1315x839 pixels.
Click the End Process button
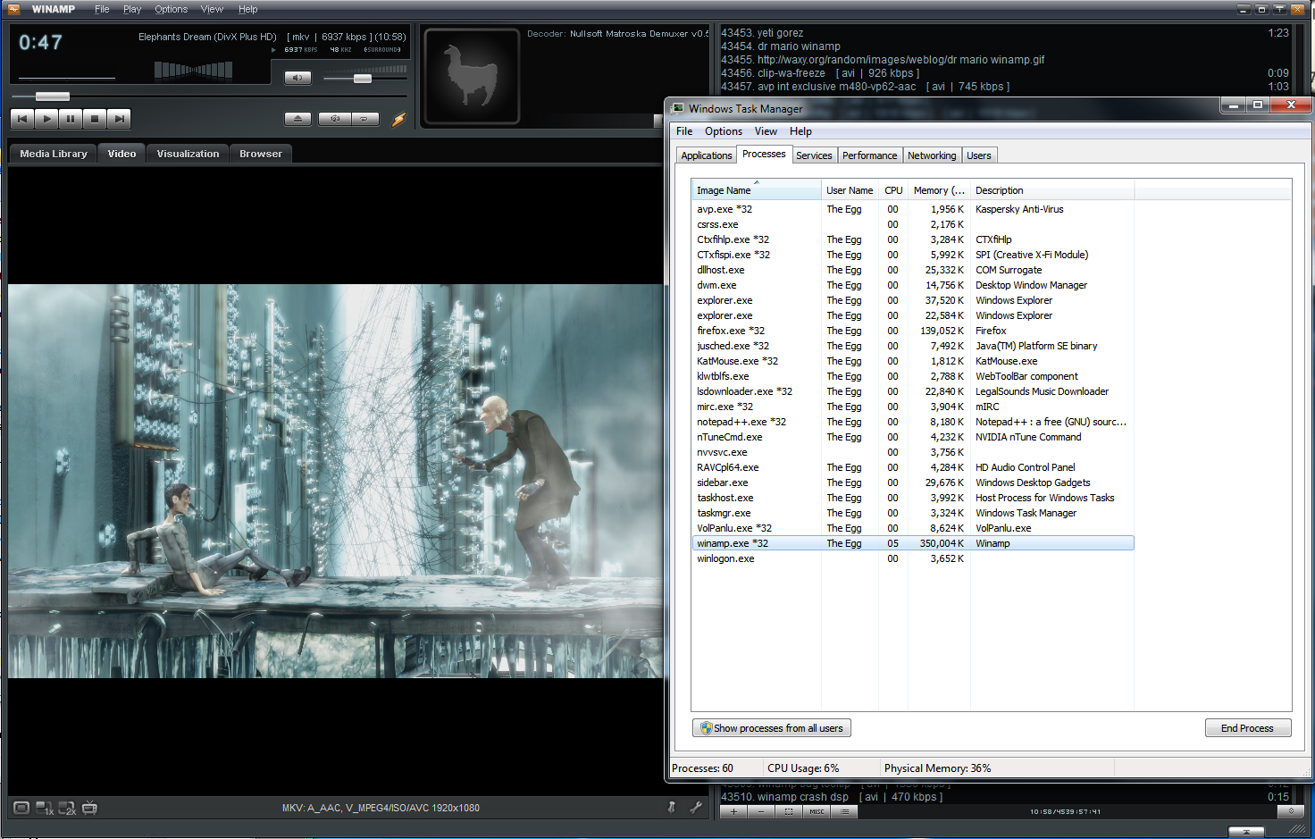(1247, 728)
